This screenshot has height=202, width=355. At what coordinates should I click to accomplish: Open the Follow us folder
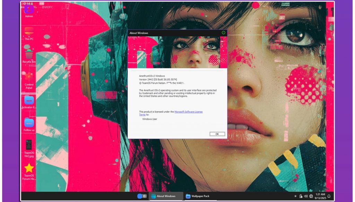click(x=29, y=124)
